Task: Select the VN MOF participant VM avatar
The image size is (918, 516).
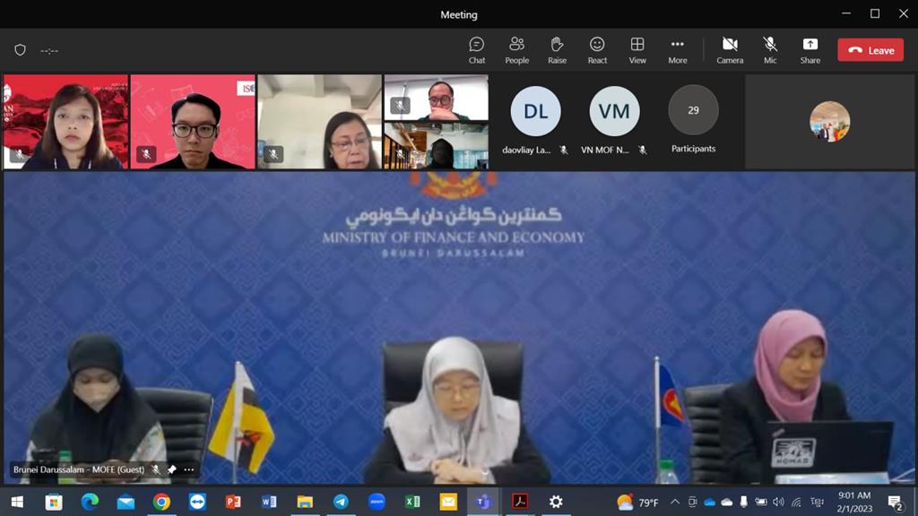Action: coord(614,111)
